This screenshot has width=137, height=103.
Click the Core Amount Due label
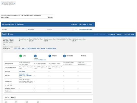pos(49,39)
